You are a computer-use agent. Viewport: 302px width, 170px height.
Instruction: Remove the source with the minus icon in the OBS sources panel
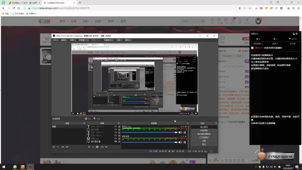coord(93,147)
